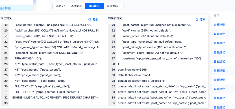The width and height of the screenshot is (235, 109).
Task: Click the `post_type` COLLATE line in 原生定义
Action: pyautogui.click(x=57, y=42)
